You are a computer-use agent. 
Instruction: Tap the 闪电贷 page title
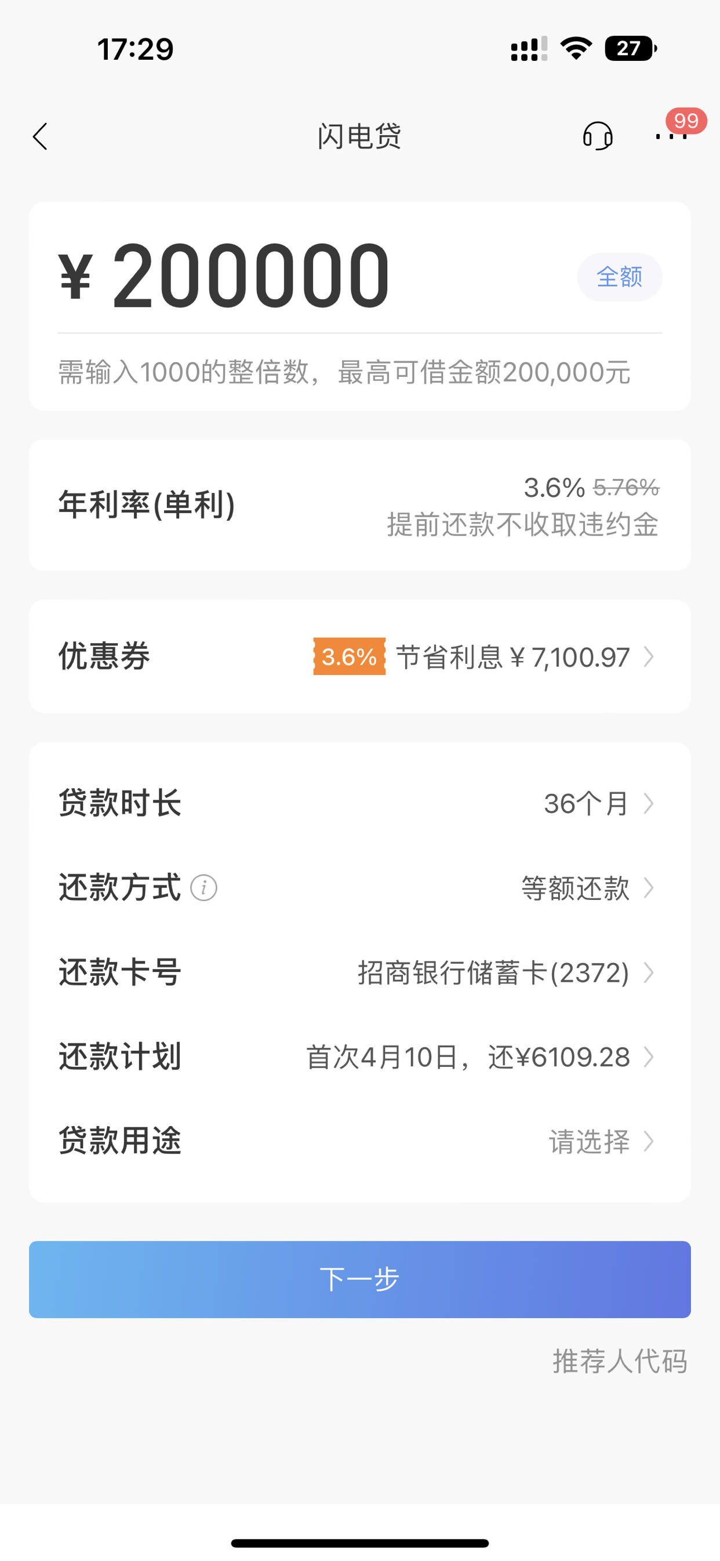pos(359,136)
